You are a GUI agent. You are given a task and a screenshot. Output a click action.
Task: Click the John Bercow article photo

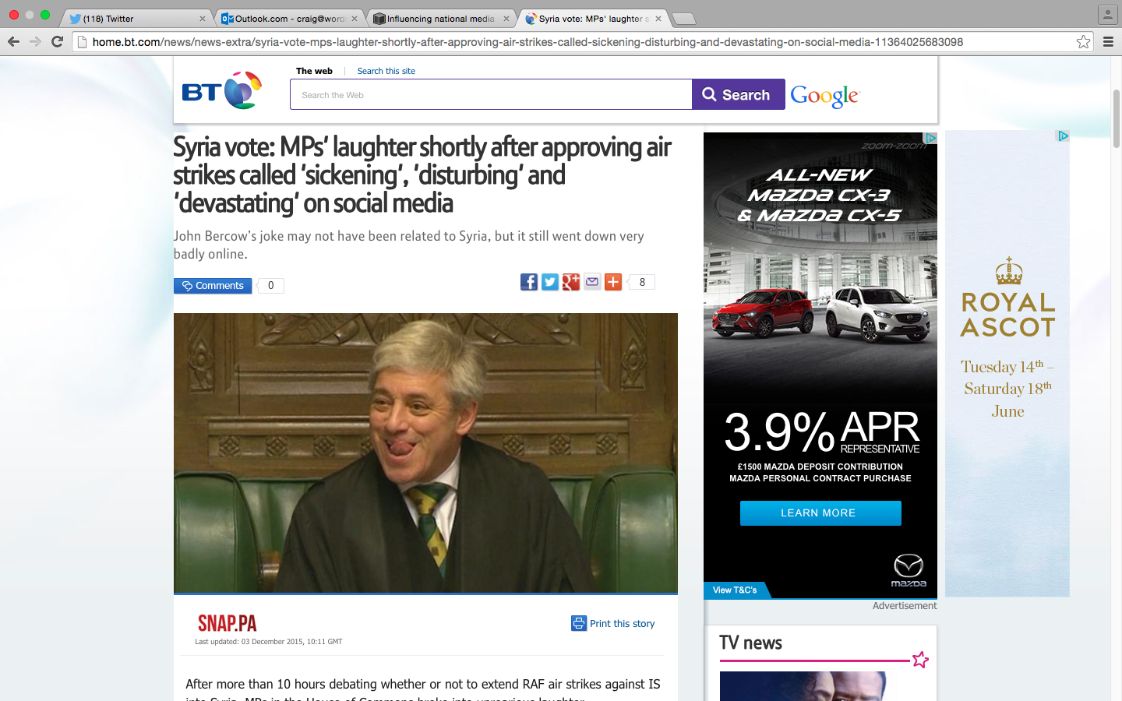coord(425,453)
